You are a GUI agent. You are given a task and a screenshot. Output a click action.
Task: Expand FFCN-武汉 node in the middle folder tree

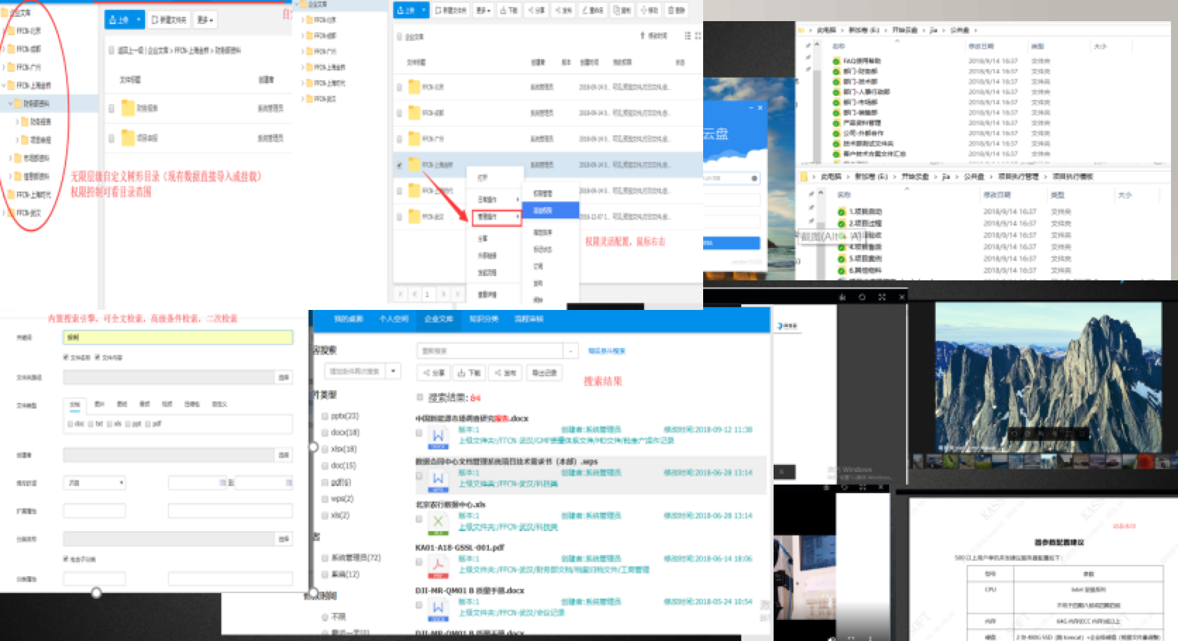pos(303,99)
